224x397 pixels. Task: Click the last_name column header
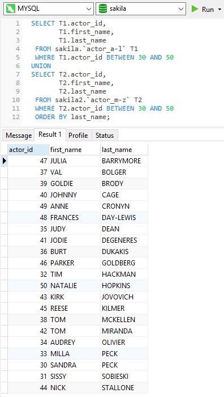[x=124, y=150]
